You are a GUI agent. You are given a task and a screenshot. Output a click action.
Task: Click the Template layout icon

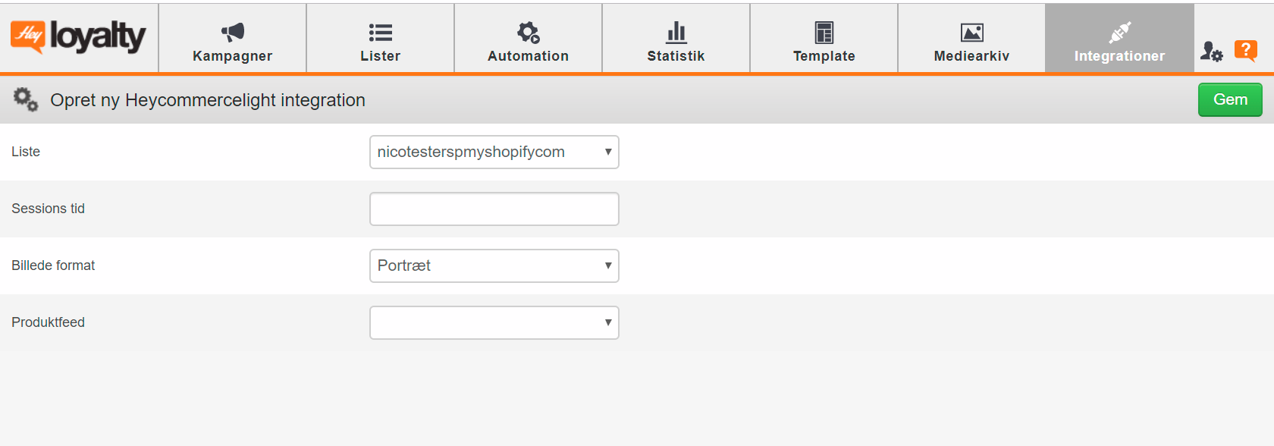824,33
